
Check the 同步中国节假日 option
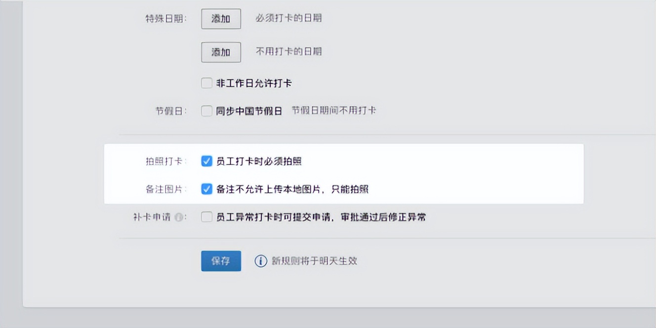tap(206, 111)
